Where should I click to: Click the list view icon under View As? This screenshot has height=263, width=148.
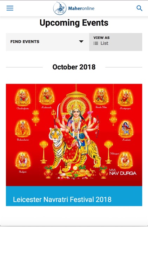click(96, 43)
